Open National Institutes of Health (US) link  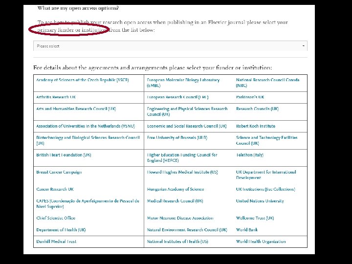[177, 242]
